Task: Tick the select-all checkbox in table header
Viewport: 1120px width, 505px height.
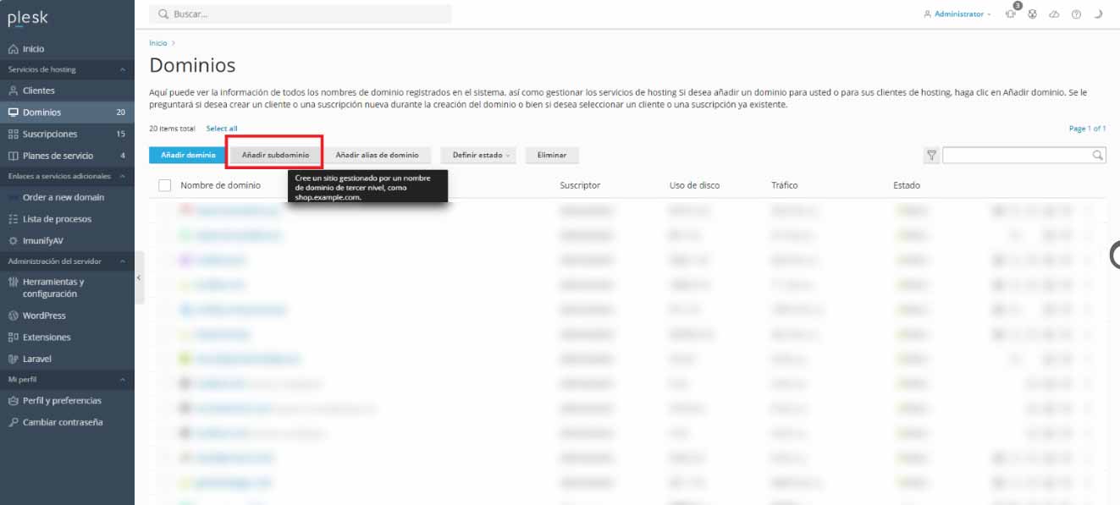Action: pyautogui.click(x=165, y=185)
